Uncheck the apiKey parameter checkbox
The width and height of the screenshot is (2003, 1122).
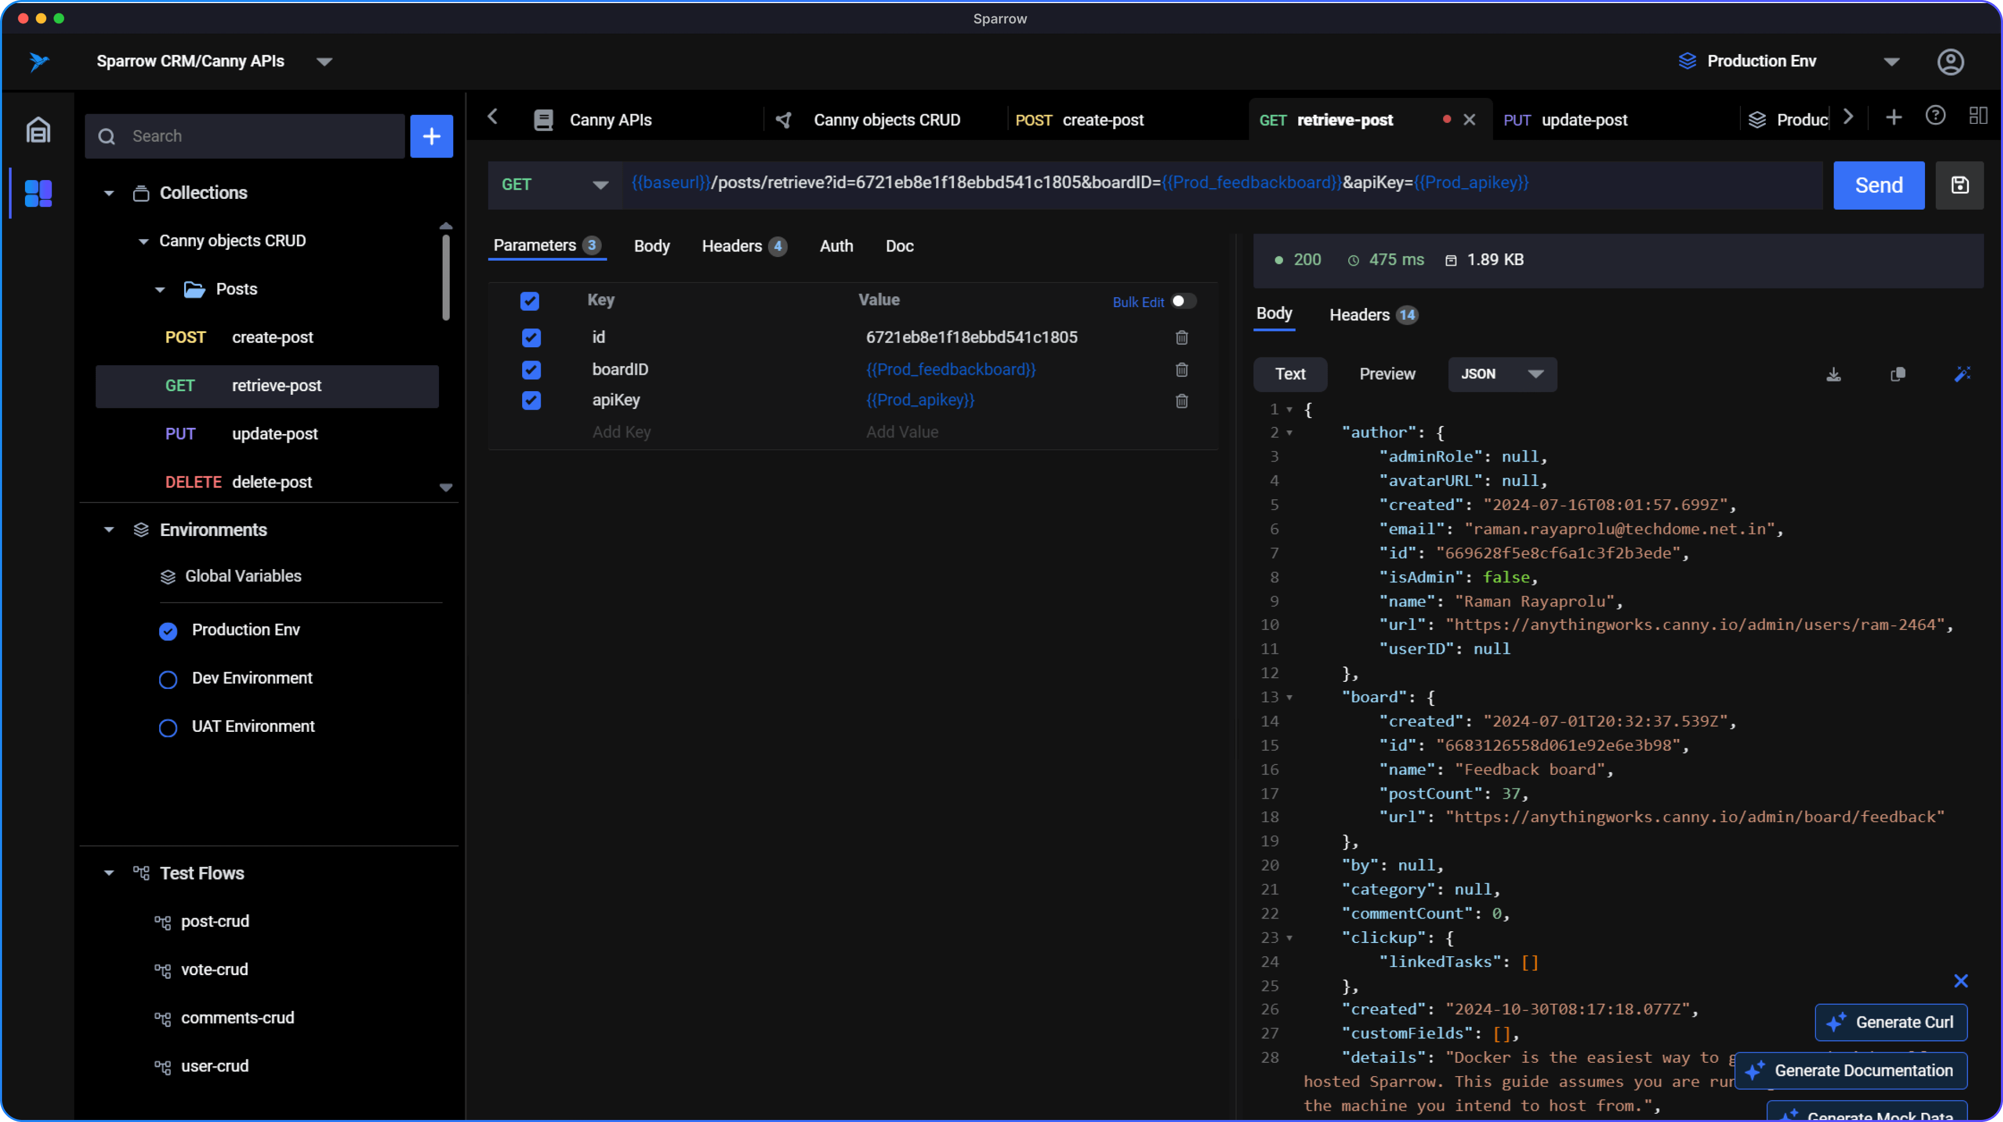pos(531,400)
